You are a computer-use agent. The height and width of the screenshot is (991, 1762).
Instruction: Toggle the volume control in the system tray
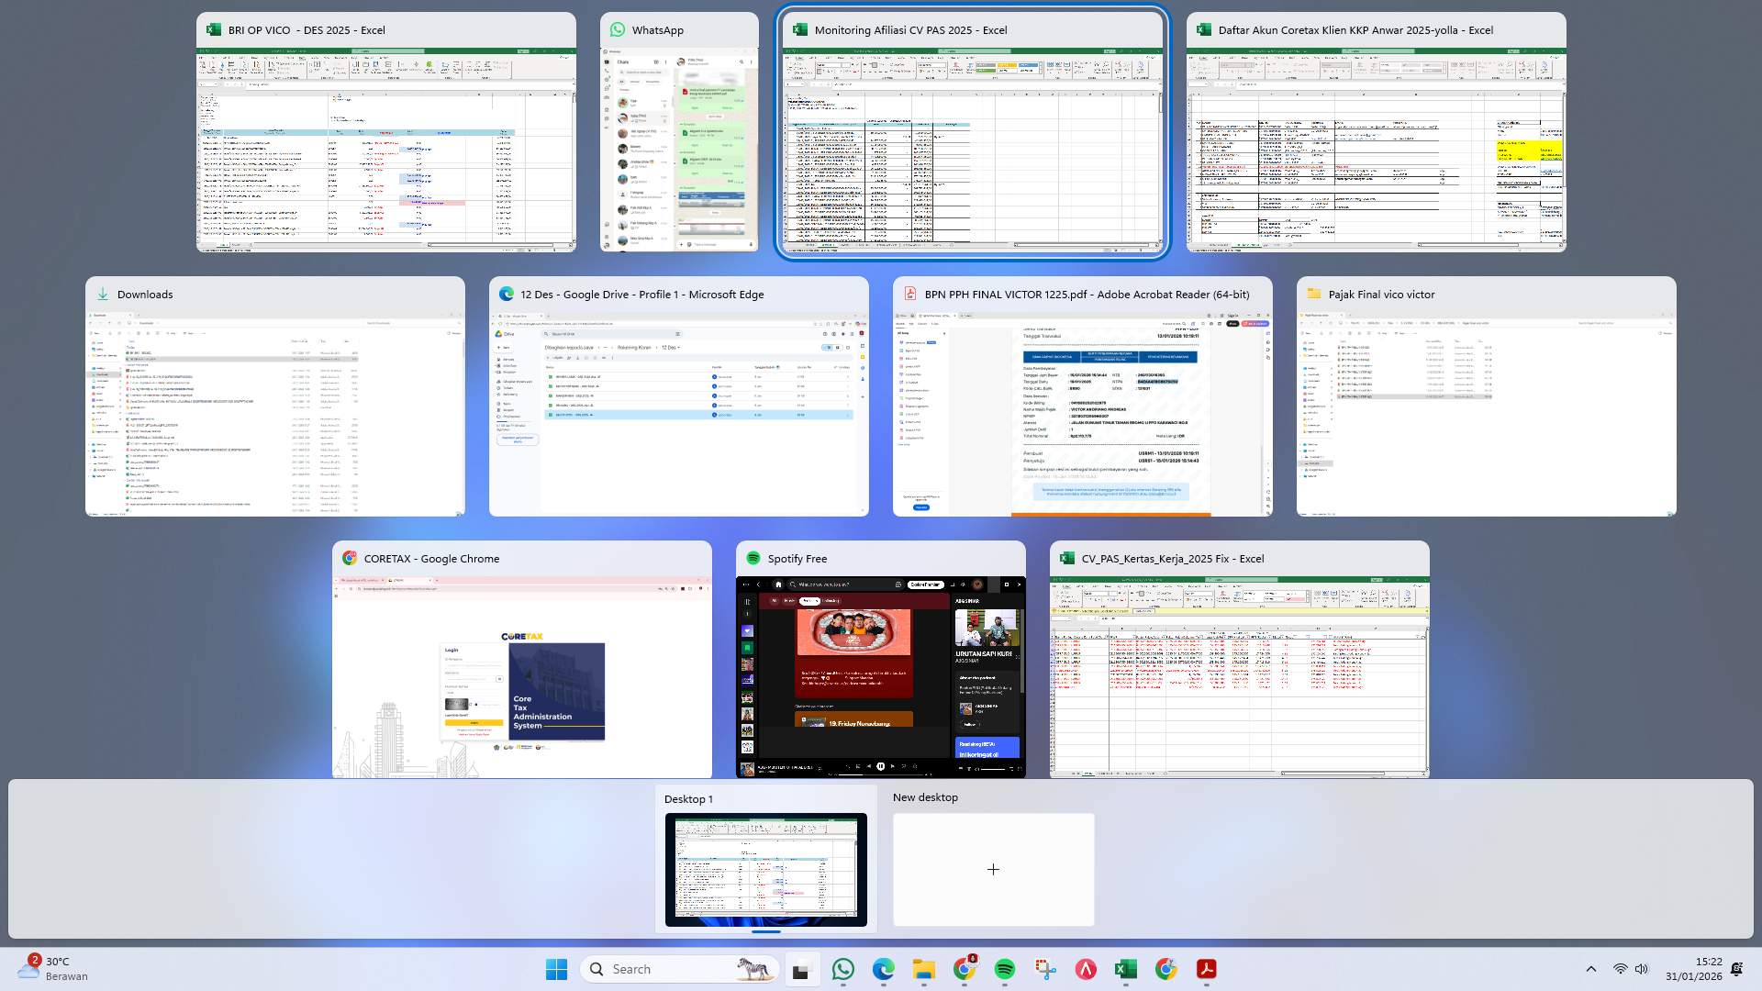[1642, 968]
